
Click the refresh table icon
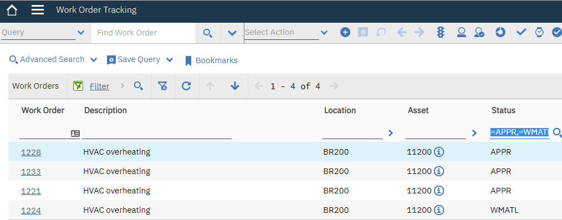coord(186,86)
